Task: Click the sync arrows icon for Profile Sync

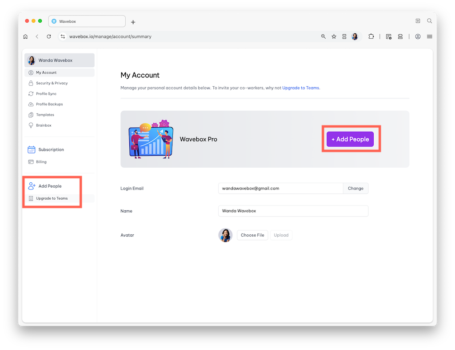Action: click(31, 93)
